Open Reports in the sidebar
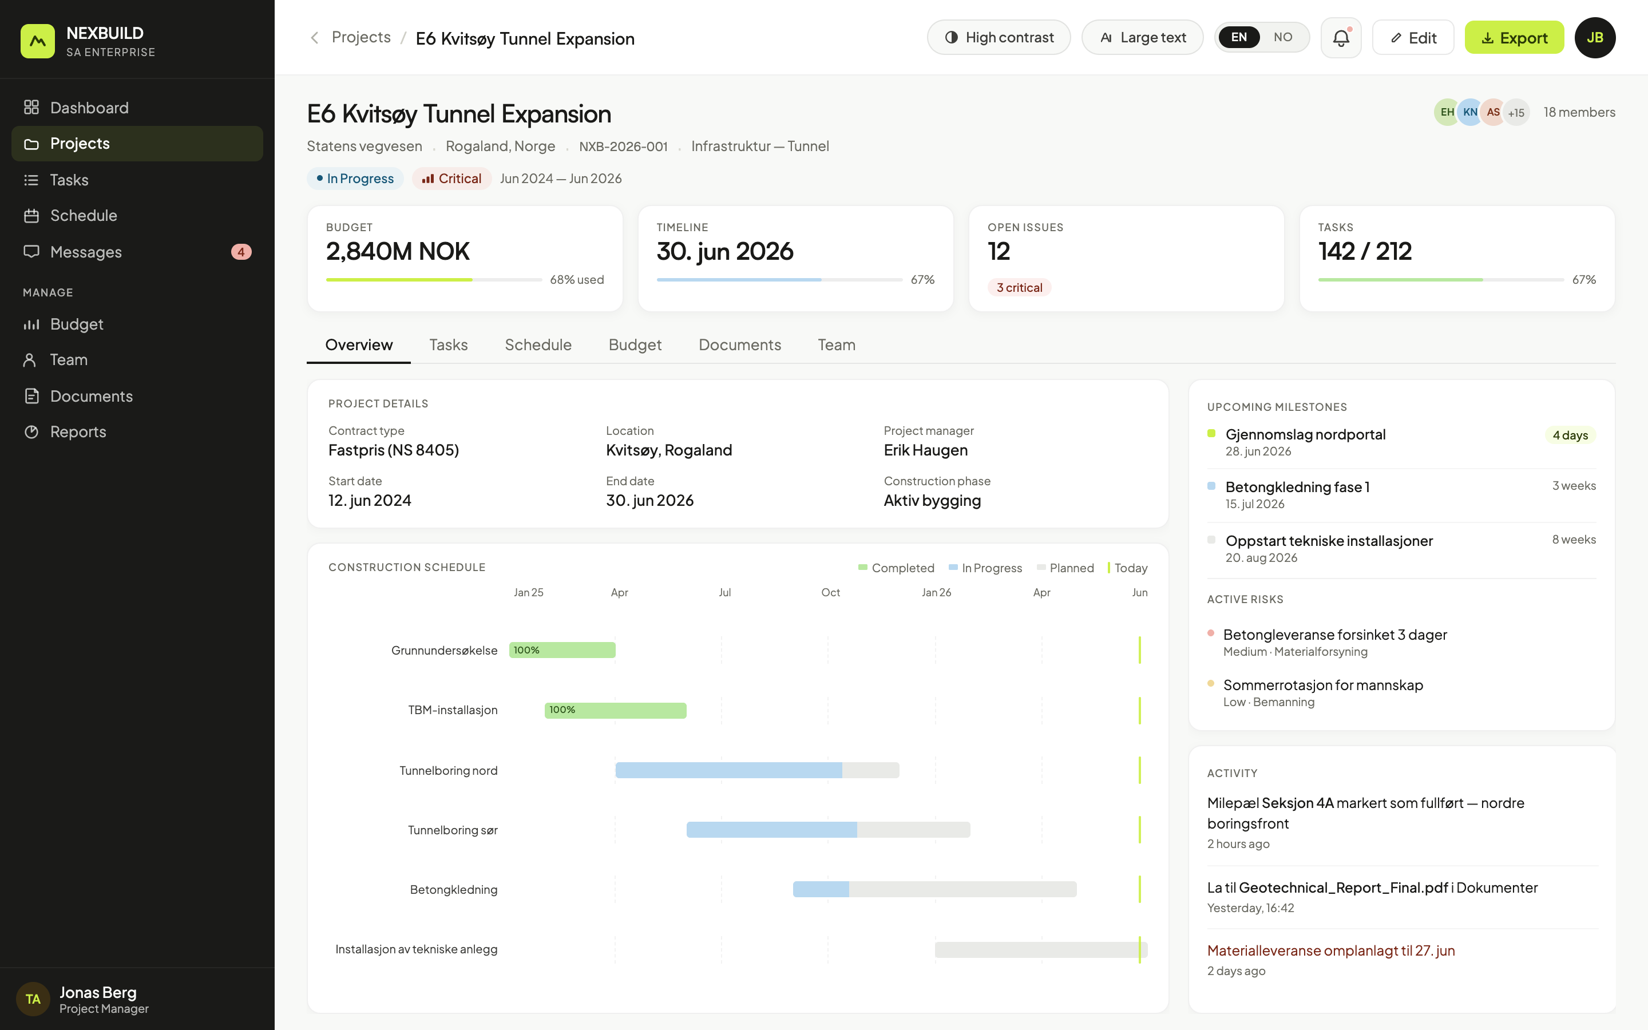Viewport: 1648px width, 1030px height. 137,432
